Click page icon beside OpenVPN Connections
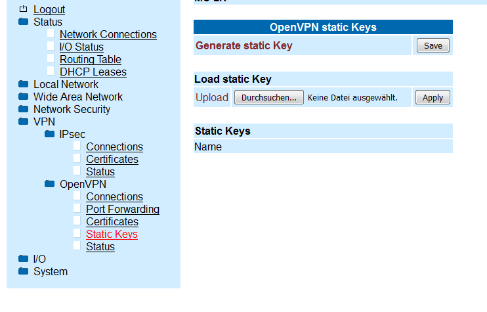 coord(77,196)
